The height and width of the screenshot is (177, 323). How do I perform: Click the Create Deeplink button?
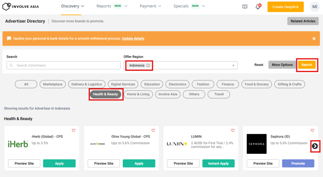point(285,7)
